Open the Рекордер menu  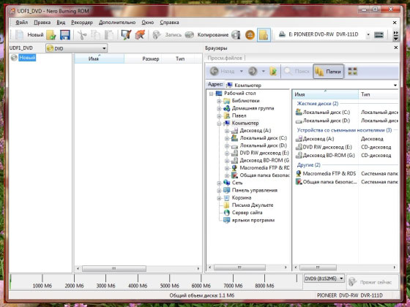click(x=82, y=23)
